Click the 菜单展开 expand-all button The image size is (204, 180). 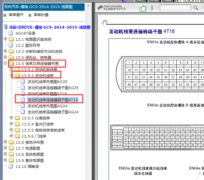click(x=16, y=15)
